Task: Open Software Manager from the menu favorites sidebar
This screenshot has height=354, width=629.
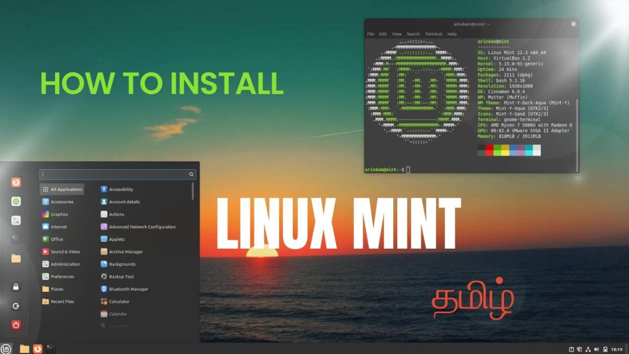Action: tap(16, 201)
